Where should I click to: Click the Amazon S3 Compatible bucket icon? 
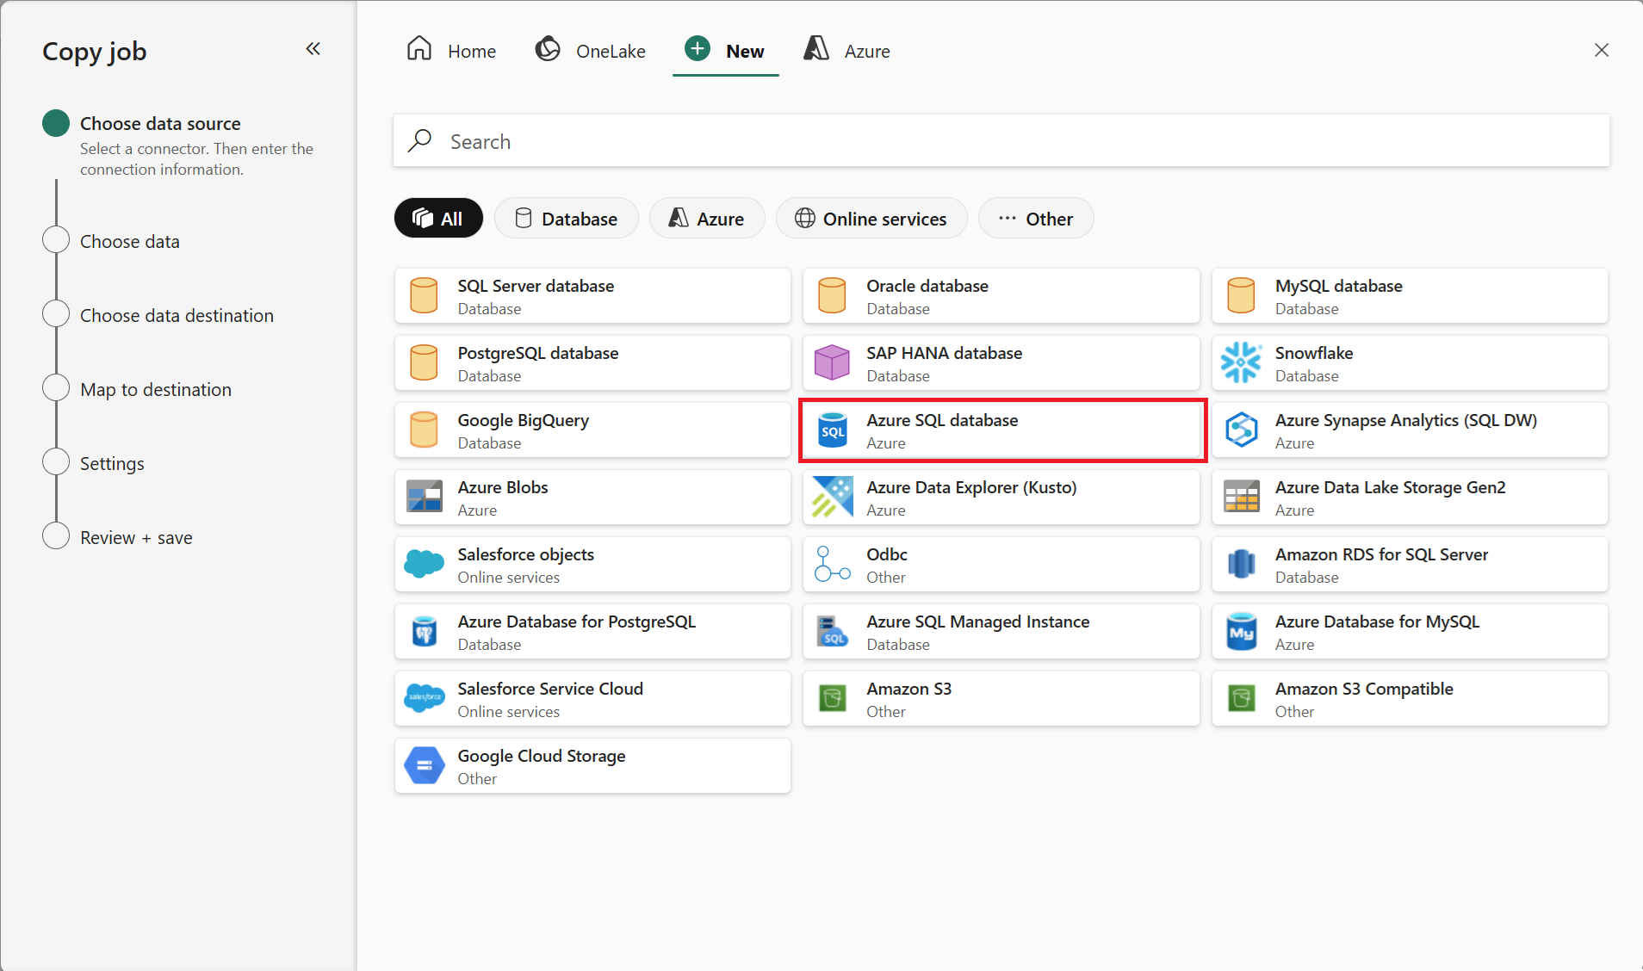pyautogui.click(x=1241, y=698)
